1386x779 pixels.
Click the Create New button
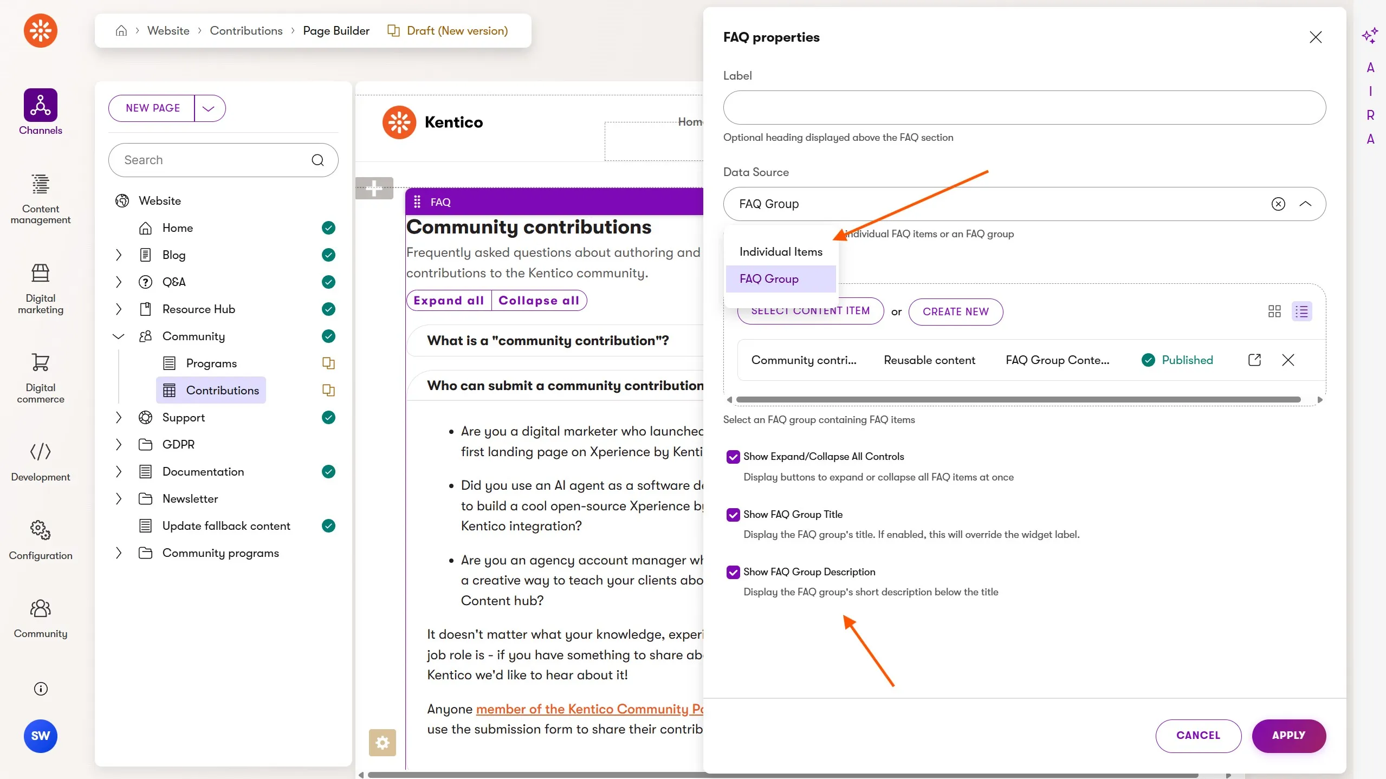tap(955, 311)
